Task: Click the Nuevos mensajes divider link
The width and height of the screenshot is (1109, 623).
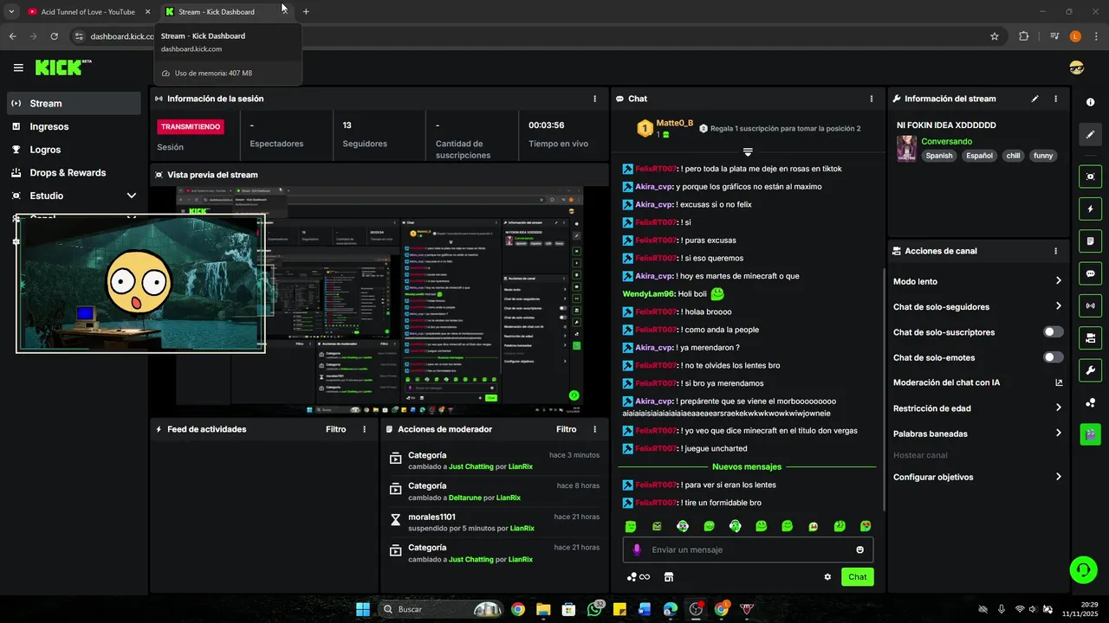Action: [747, 466]
